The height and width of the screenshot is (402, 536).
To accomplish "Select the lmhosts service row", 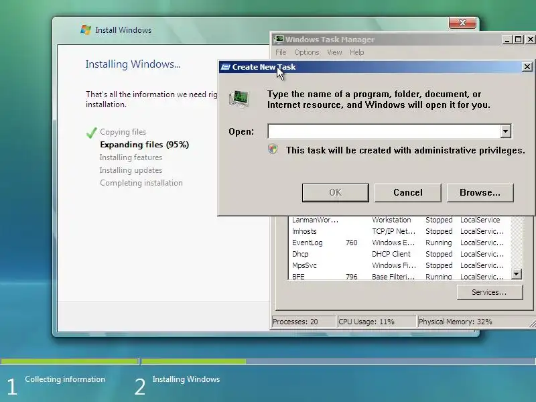I will click(x=399, y=231).
